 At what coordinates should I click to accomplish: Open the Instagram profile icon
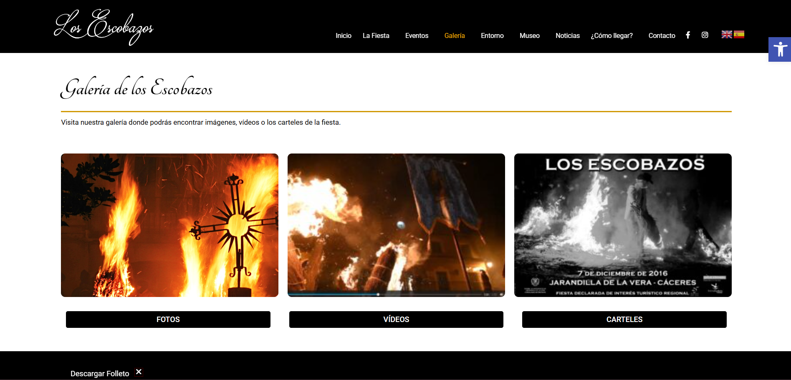point(705,35)
